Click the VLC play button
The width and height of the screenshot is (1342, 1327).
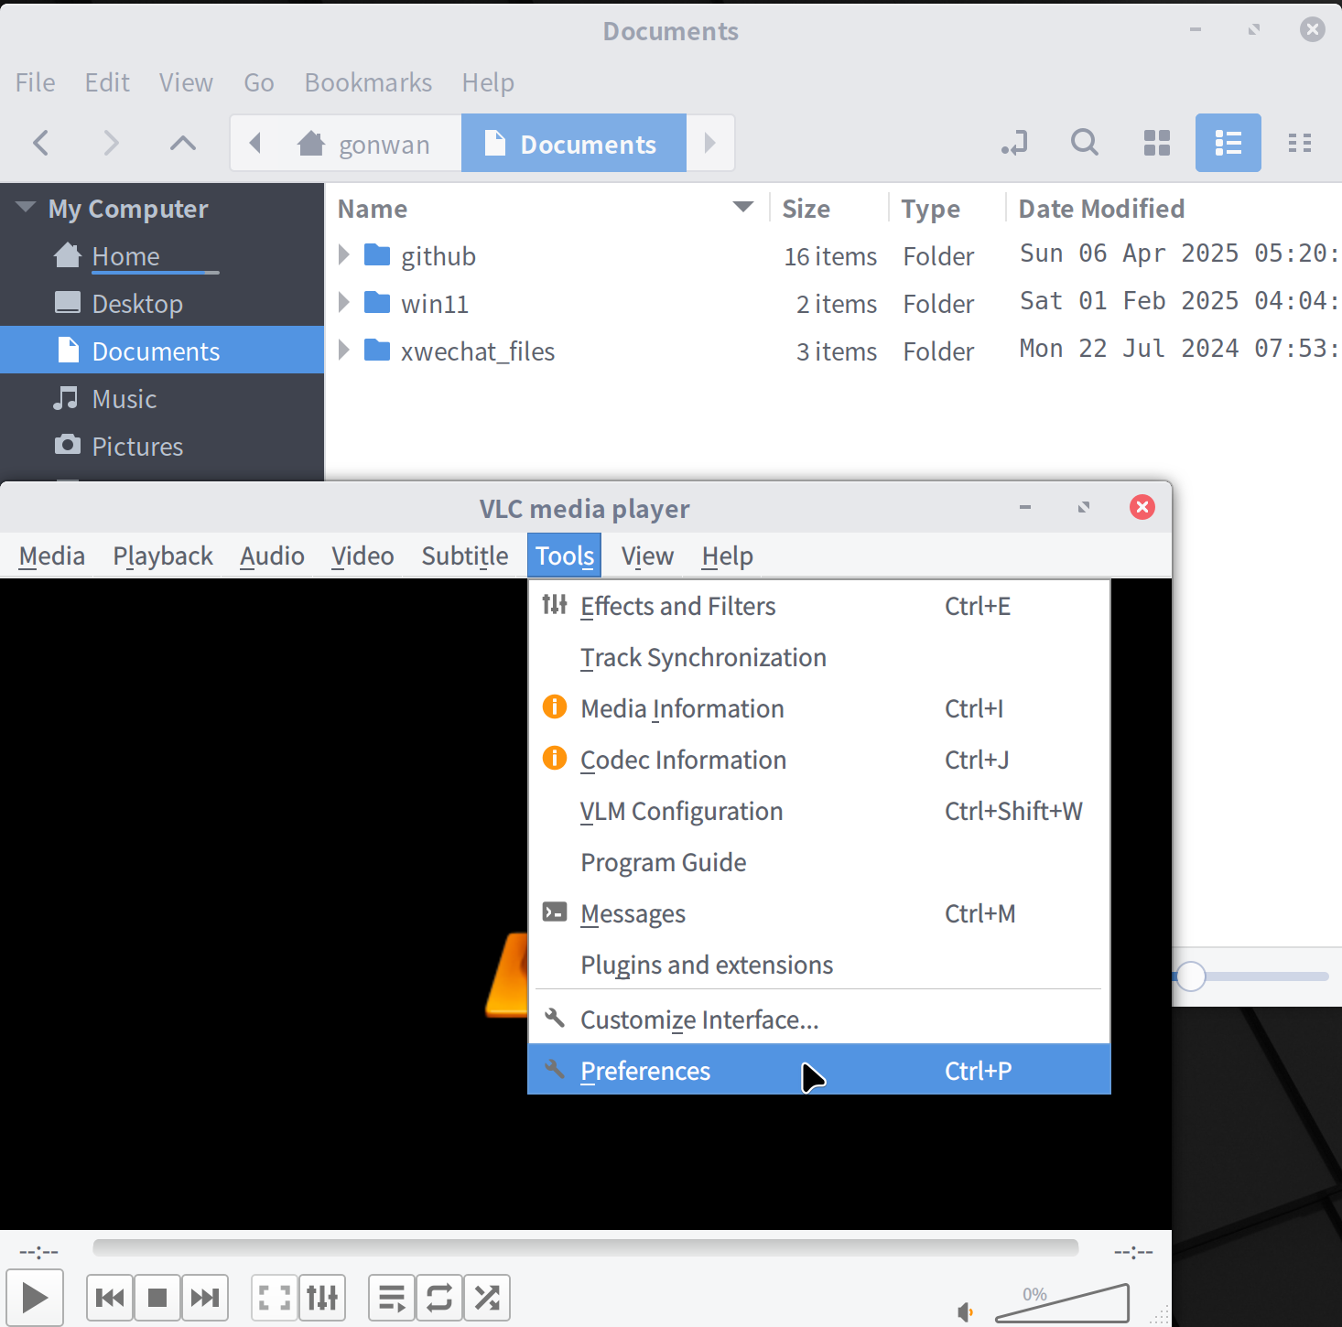35,1298
